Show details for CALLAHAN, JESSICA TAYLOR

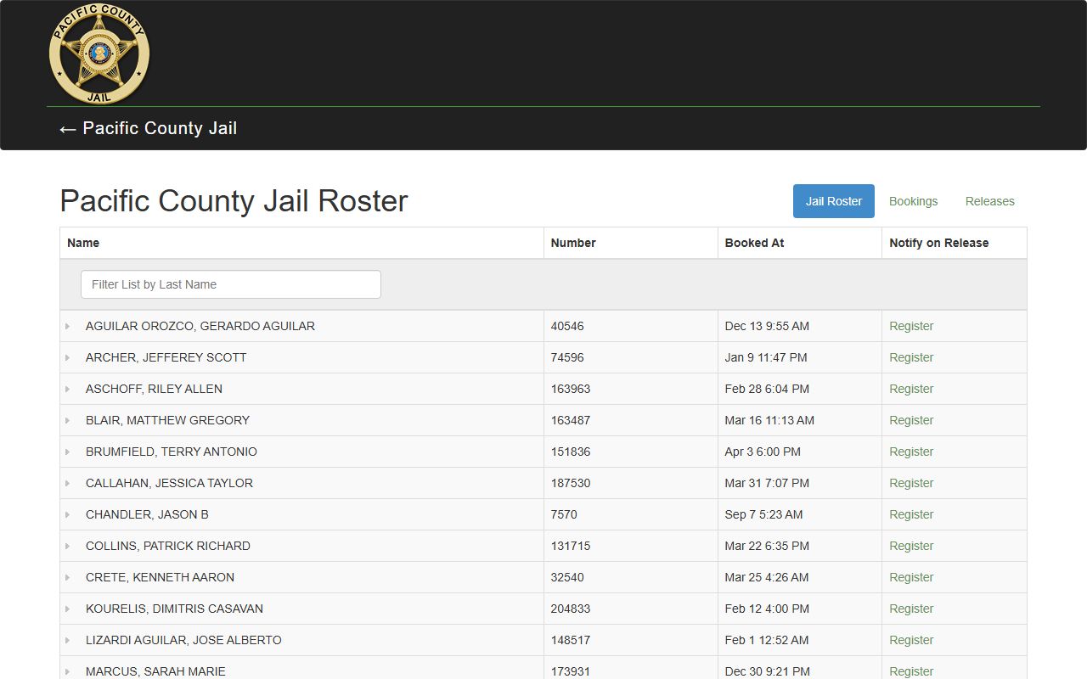pyautogui.click(x=68, y=483)
